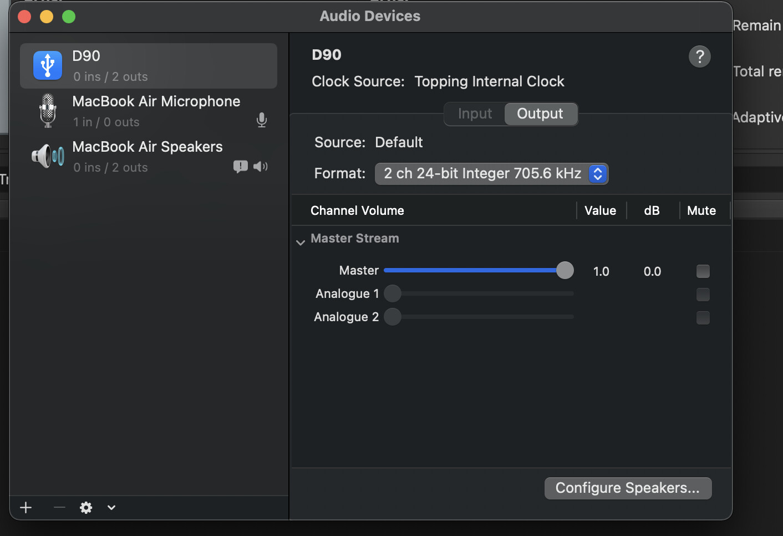The height and width of the screenshot is (536, 783).
Task: Open the chevron menu beside the gear
Action: [x=111, y=507]
